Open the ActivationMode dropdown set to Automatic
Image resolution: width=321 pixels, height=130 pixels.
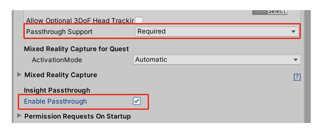[217, 60]
